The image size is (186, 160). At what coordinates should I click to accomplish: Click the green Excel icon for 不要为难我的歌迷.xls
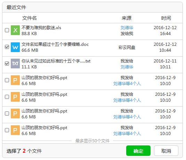(x=15, y=30)
